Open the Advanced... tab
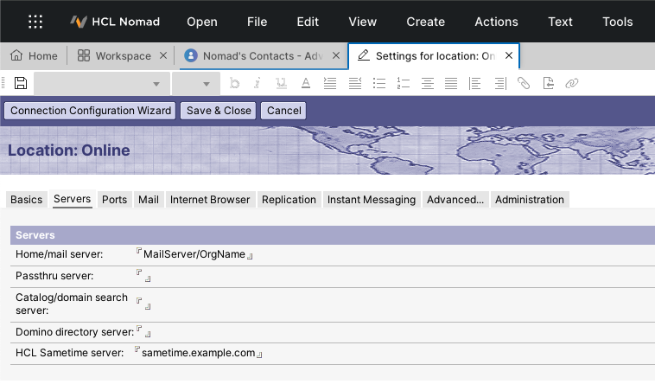 (455, 200)
